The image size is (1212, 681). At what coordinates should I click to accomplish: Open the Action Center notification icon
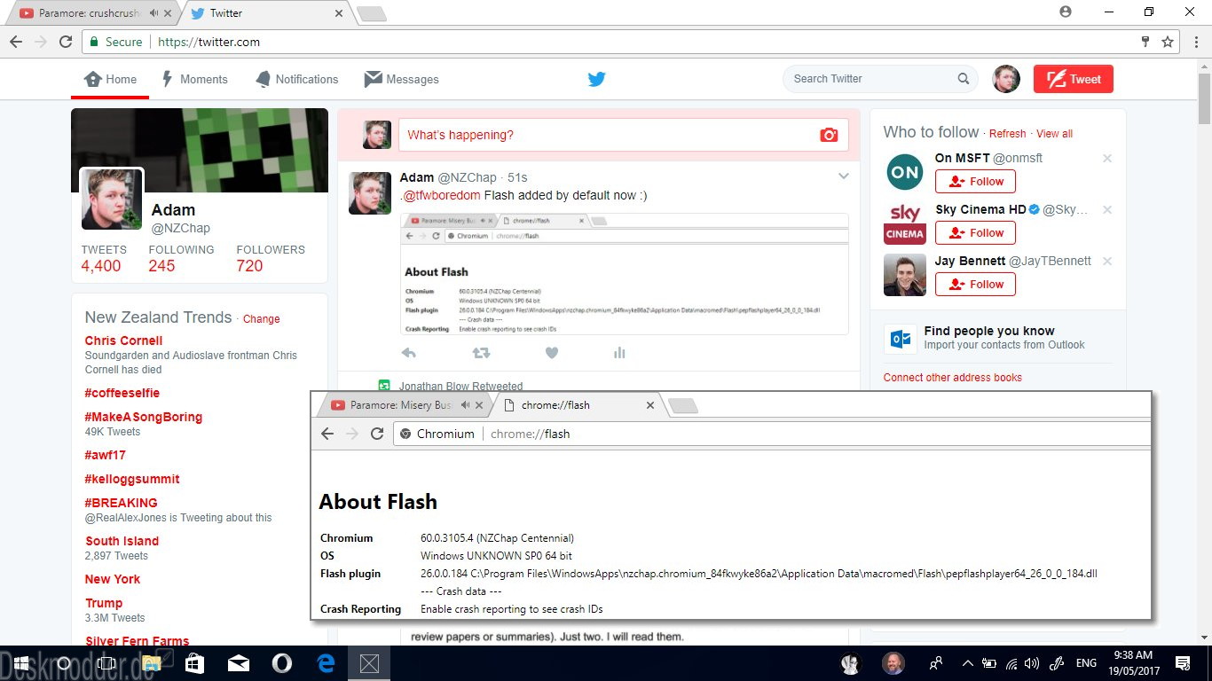1183,663
